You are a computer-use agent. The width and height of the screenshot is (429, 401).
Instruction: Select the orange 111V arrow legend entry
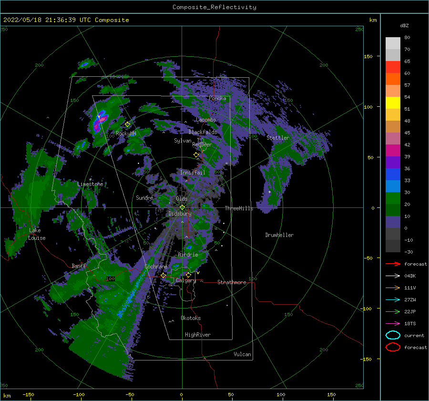(x=393, y=288)
